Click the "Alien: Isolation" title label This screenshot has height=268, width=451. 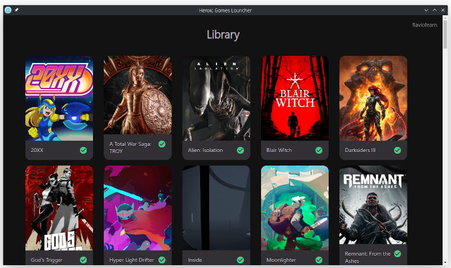point(205,150)
